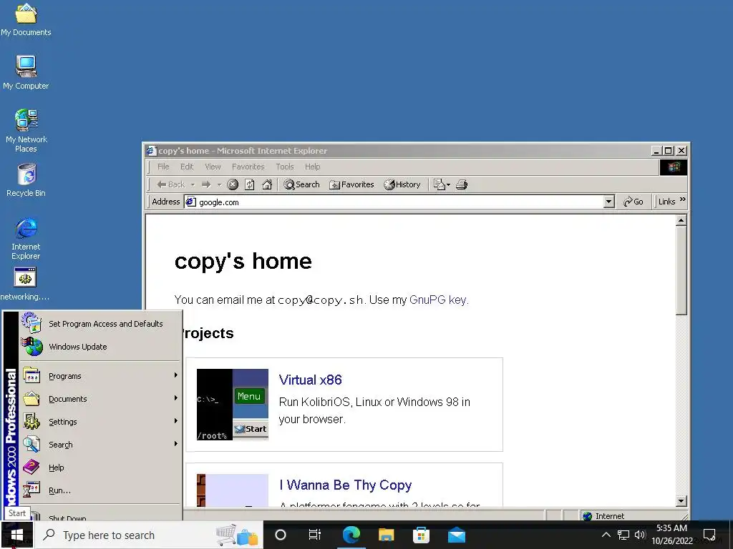Click the scrollbar up arrow
Image resolution: width=733 pixels, height=549 pixels.
pyautogui.click(x=681, y=220)
